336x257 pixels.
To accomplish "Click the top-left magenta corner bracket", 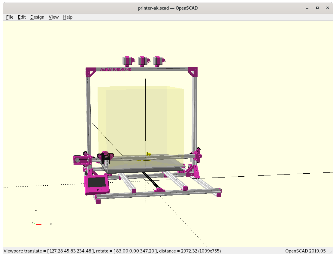I will click(90, 73).
